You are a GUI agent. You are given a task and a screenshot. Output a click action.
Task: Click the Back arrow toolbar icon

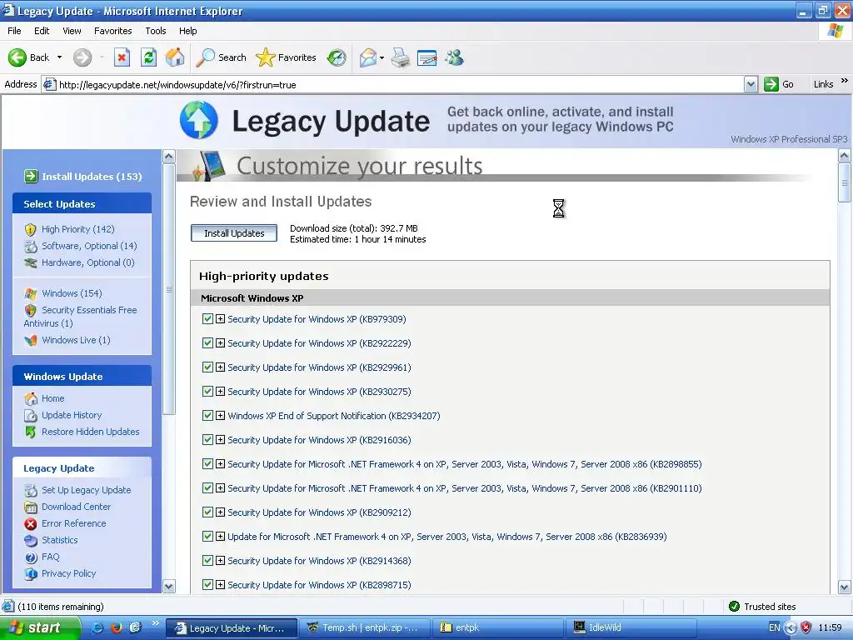click(17, 57)
